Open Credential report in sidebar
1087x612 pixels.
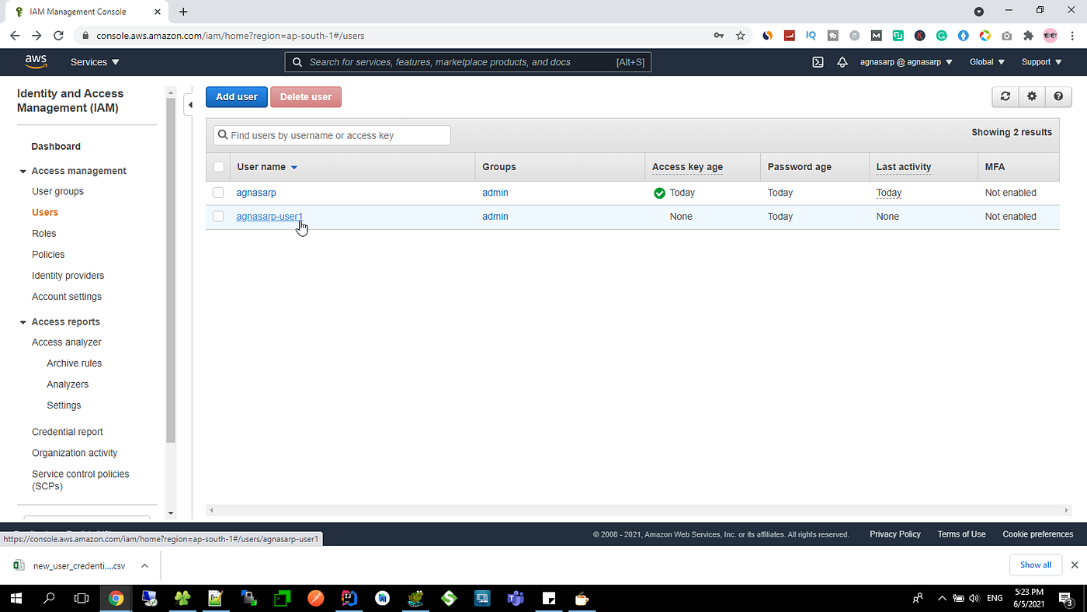point(68,432)
